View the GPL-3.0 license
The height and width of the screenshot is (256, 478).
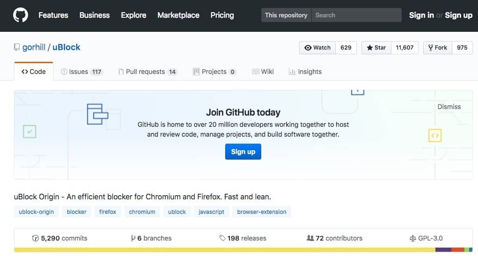tap(426, 238)
